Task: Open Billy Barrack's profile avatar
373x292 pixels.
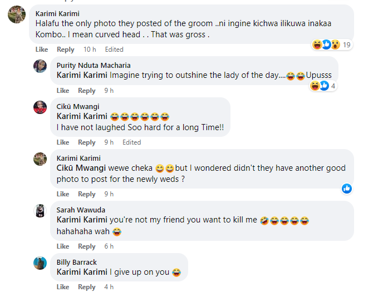Action: tap(40, 263)
